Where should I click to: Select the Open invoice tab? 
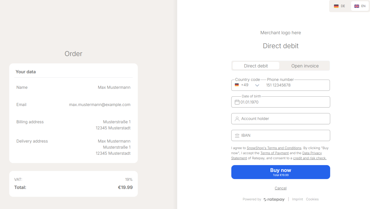pos(305,66)
